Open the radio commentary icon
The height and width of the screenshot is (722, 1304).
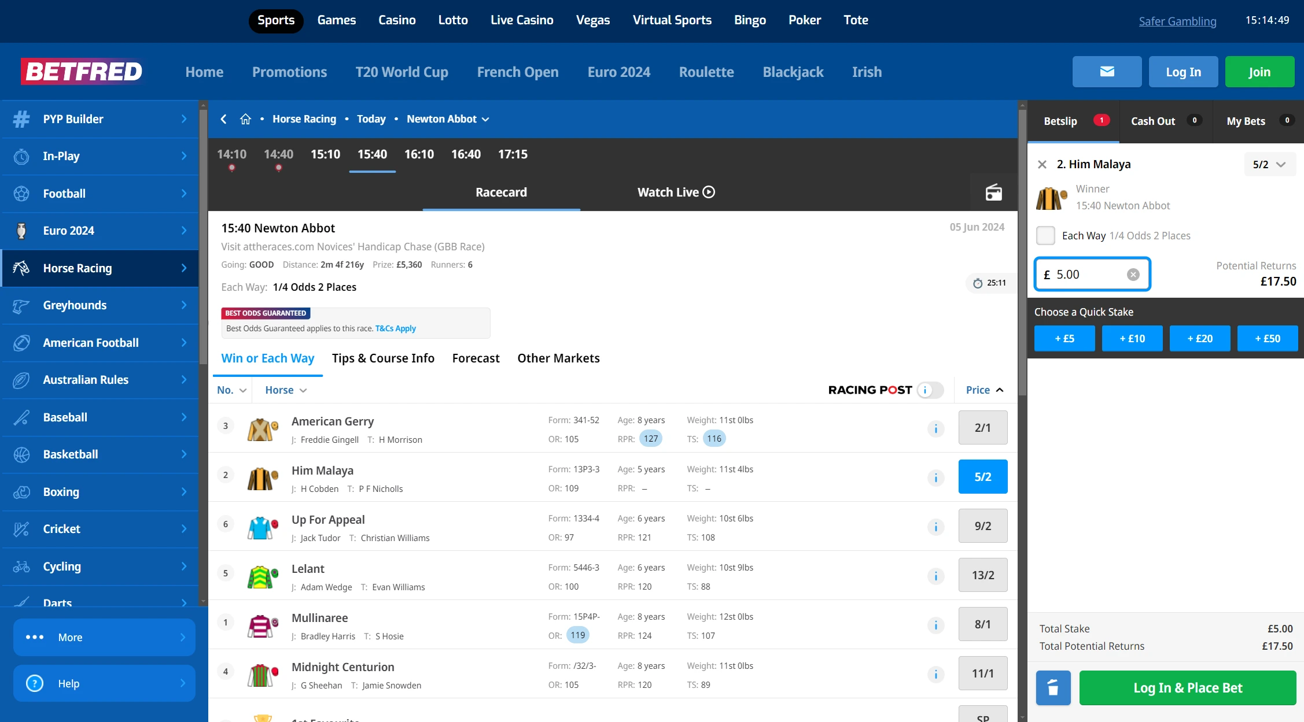(993, 192)
